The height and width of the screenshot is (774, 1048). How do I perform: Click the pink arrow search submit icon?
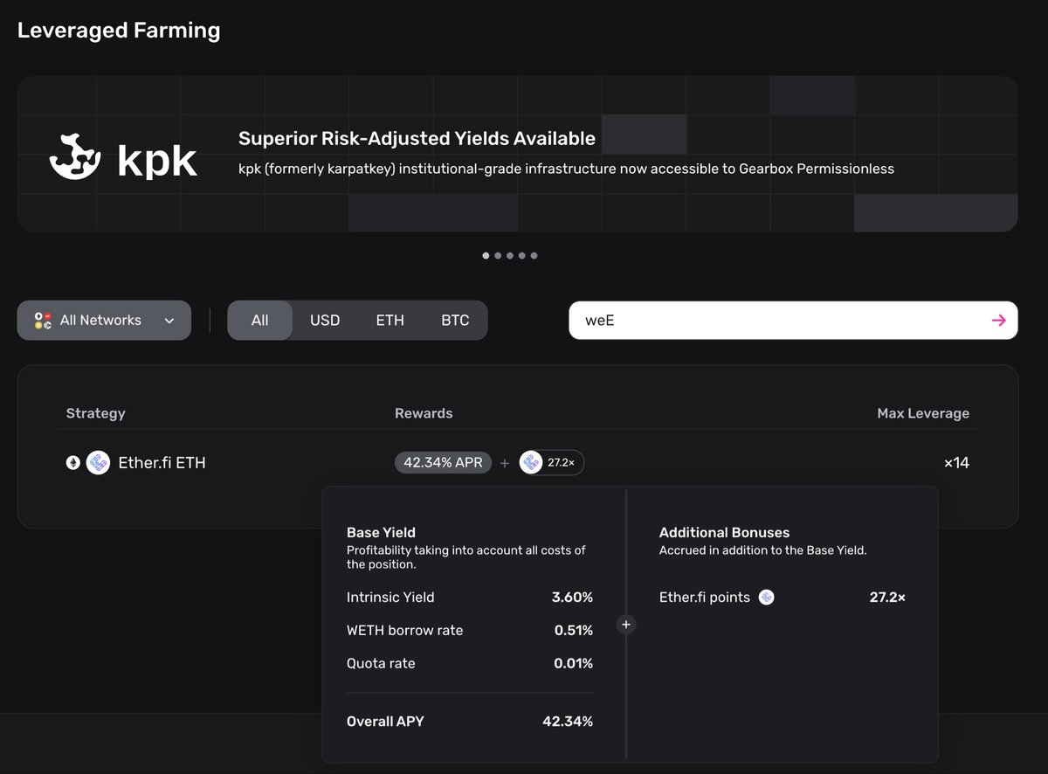(998, 321)
